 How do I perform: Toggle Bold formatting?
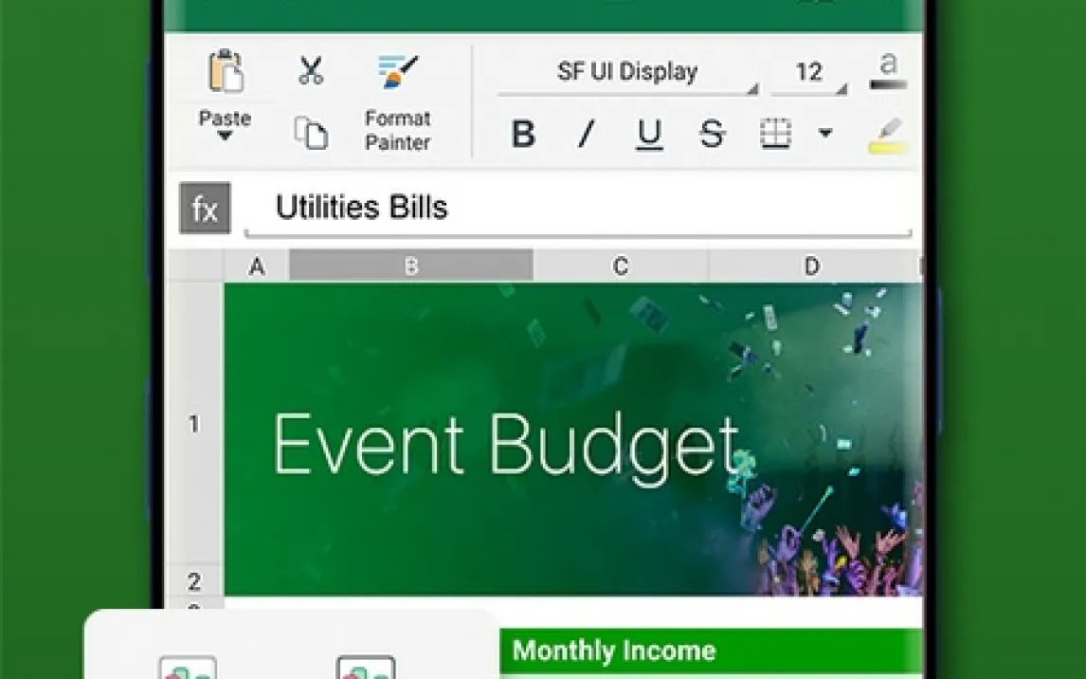[523, 135]
